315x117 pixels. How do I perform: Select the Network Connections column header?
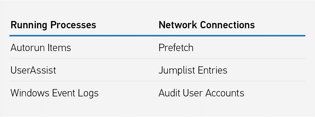pyautogui.click(x=207, y=25)
